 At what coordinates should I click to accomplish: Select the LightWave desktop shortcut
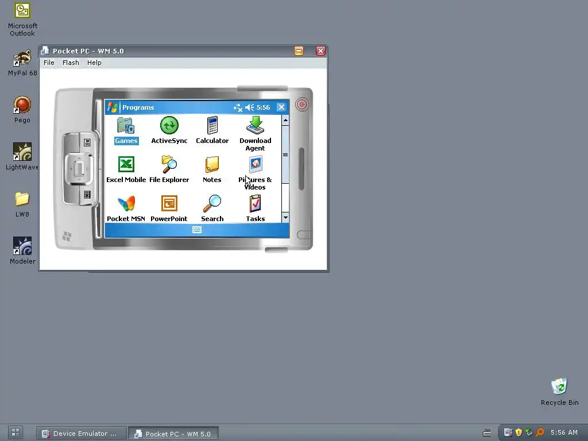tap(22, 156)
